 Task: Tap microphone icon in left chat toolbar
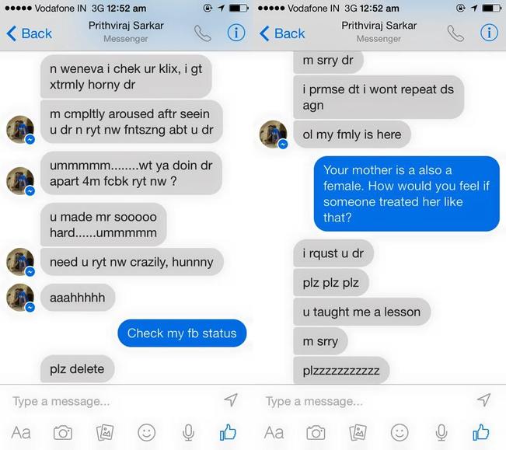188,433
